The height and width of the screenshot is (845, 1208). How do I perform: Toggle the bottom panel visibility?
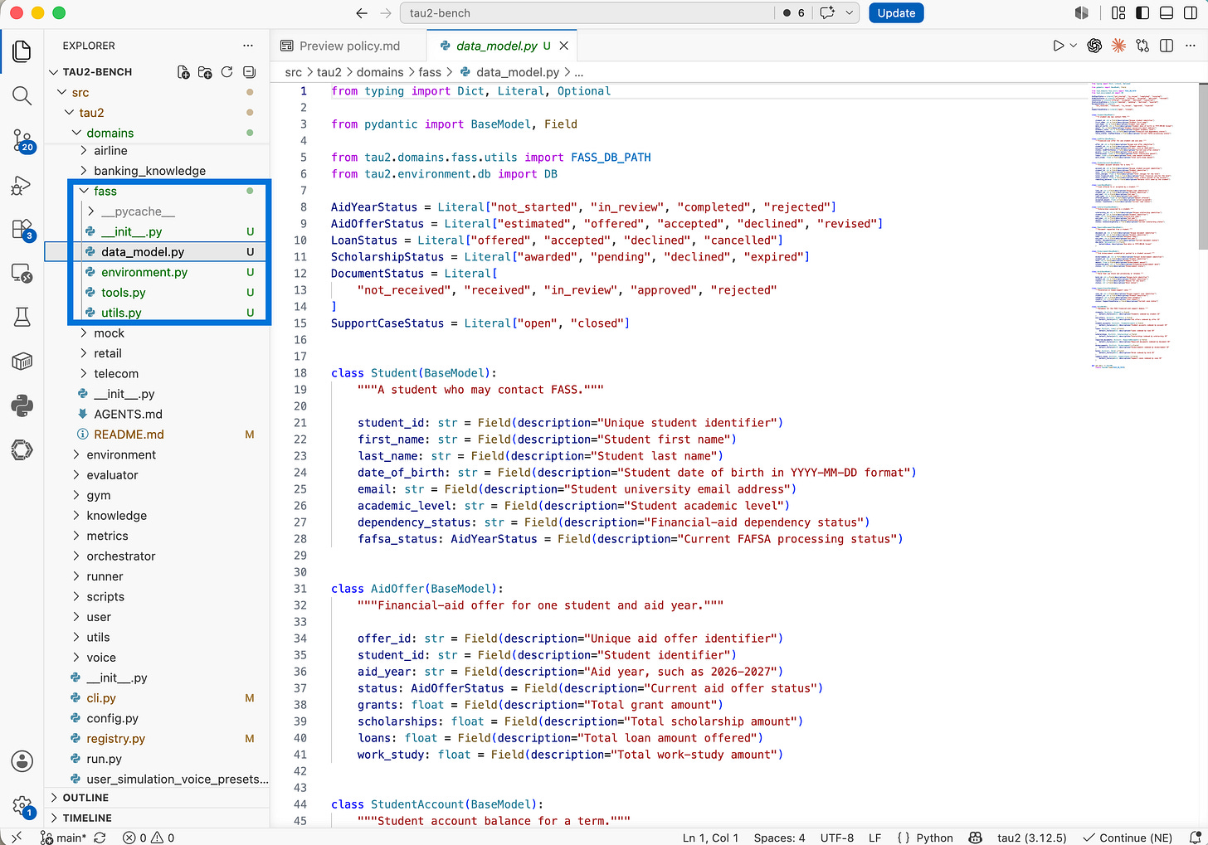pos(1167,13)
